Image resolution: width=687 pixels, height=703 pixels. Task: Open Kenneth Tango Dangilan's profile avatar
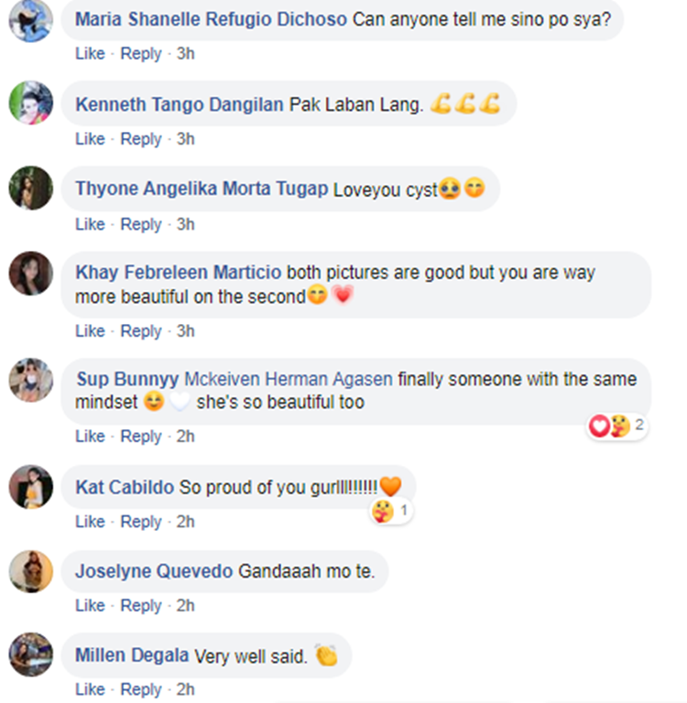(31, 103)
